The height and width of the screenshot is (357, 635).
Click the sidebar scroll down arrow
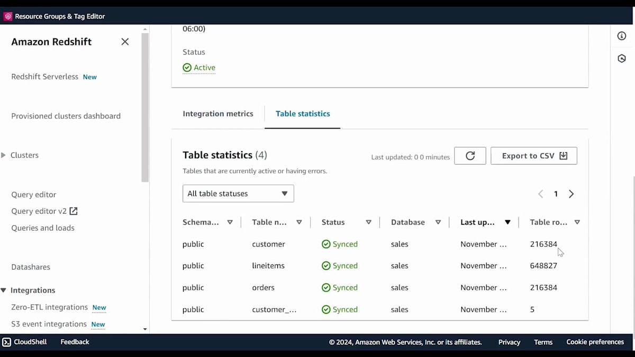(x=145, y=329)
